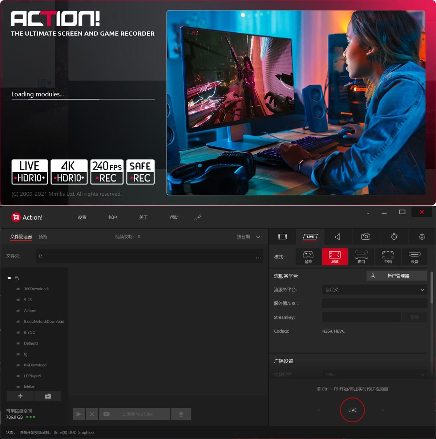
Task: Open the 设置 menu
Action: [82, 218]
